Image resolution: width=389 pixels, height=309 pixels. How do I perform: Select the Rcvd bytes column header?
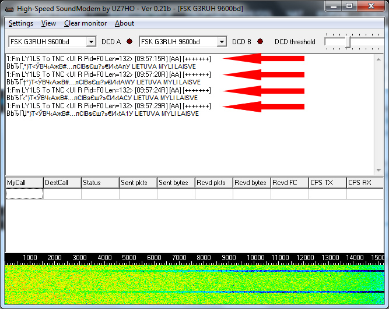[x=252, y=183]
